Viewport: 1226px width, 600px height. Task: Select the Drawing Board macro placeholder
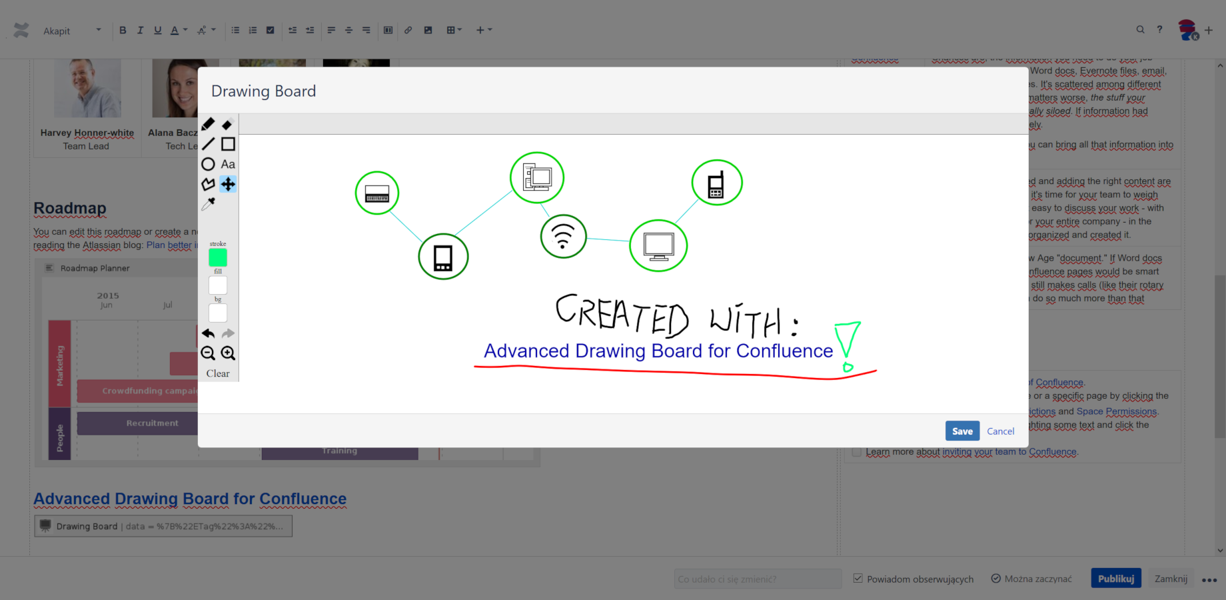pyautogui.click(x=163, y=526)
